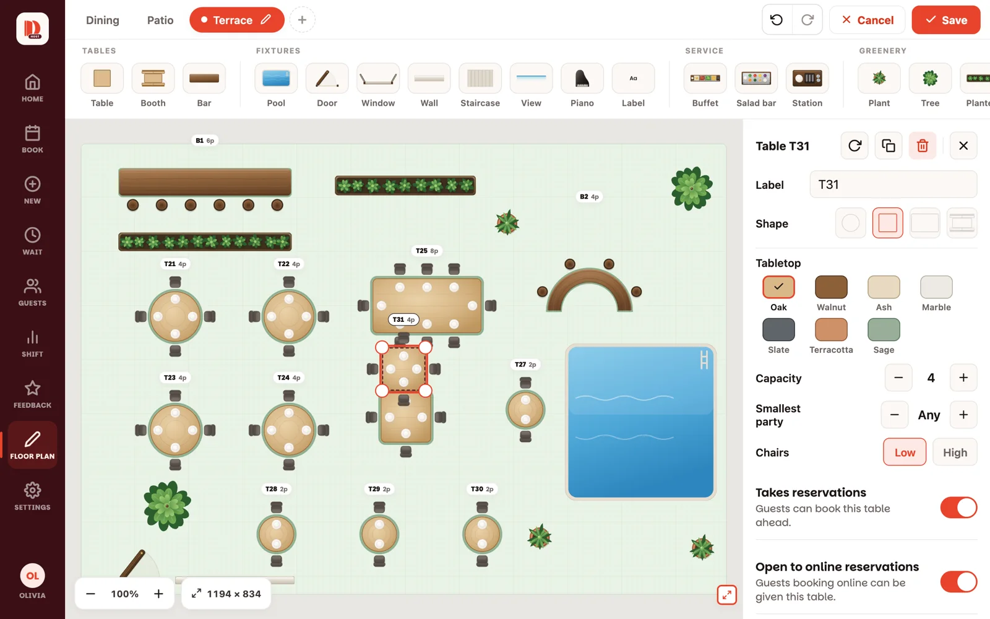990x619 pixels.
Task: Select the round table shape
Action: (x=851, y=223)
